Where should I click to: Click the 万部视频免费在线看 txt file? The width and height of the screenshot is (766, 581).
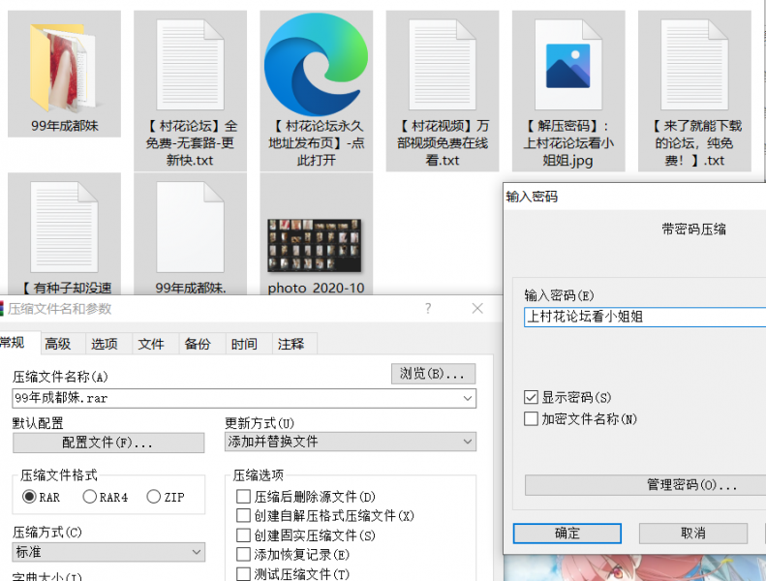pos(442,66)
